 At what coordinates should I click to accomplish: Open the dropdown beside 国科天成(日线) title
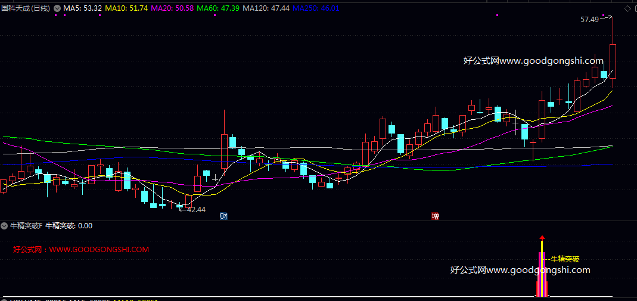coord(57,8)
